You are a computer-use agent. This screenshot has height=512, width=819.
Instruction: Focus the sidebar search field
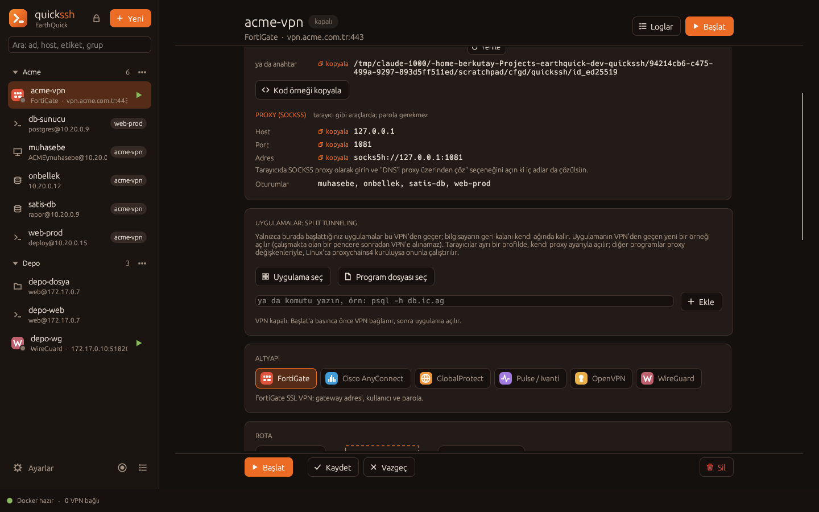tap(80, 44)
